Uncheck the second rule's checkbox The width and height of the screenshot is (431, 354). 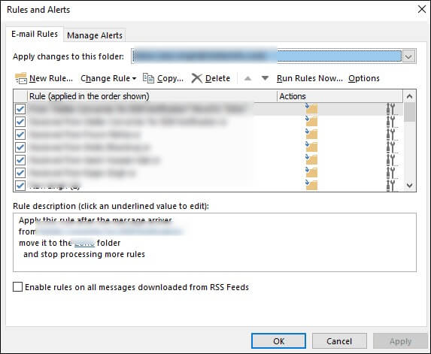(20, 122)
